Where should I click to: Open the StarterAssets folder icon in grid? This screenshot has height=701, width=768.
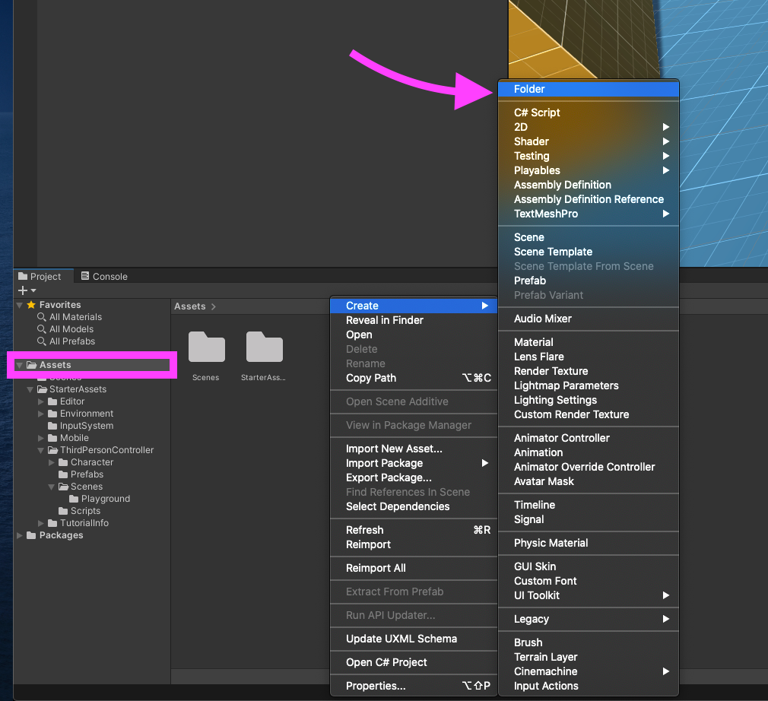264,347
